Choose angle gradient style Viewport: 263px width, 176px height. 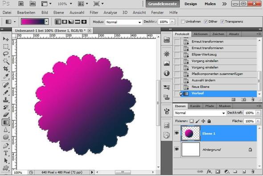coord(71,22)
